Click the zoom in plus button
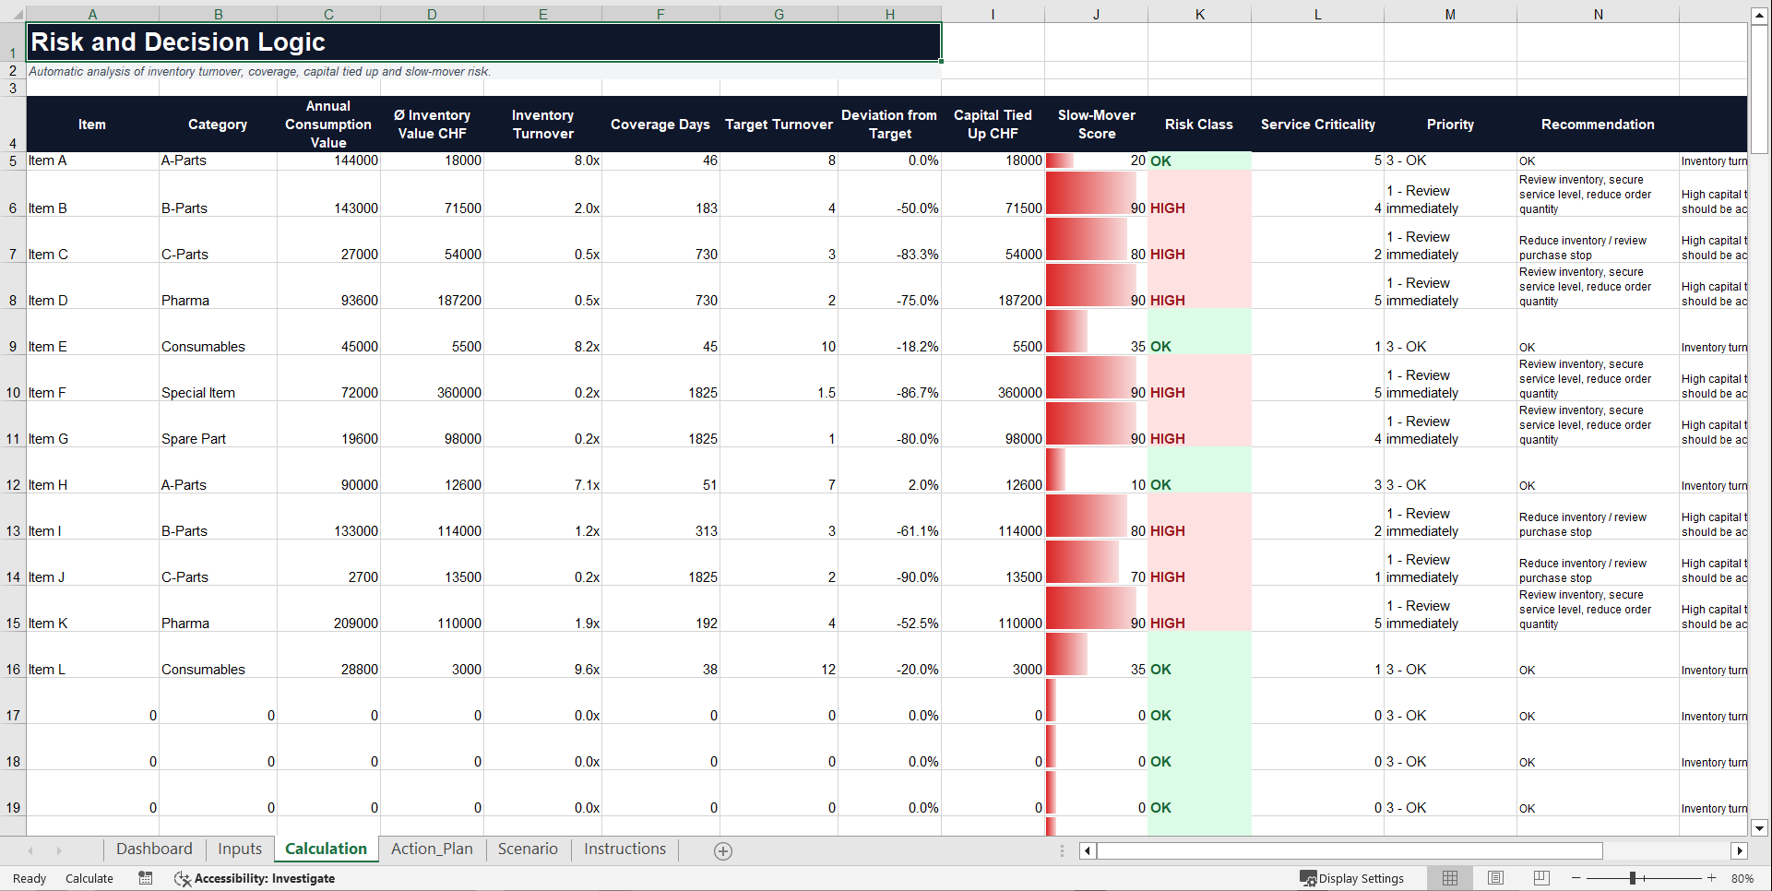The image size is (1772, 891). coord(1711,878)
